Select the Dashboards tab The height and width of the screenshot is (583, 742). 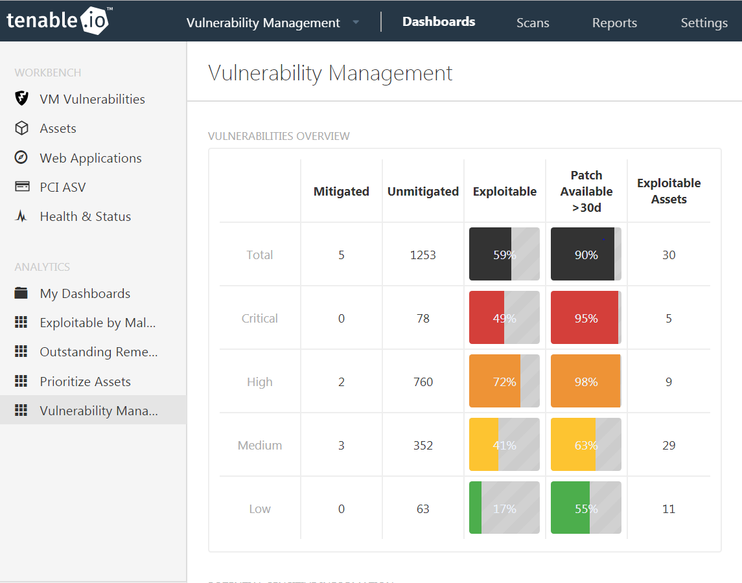tap(439, 21)
